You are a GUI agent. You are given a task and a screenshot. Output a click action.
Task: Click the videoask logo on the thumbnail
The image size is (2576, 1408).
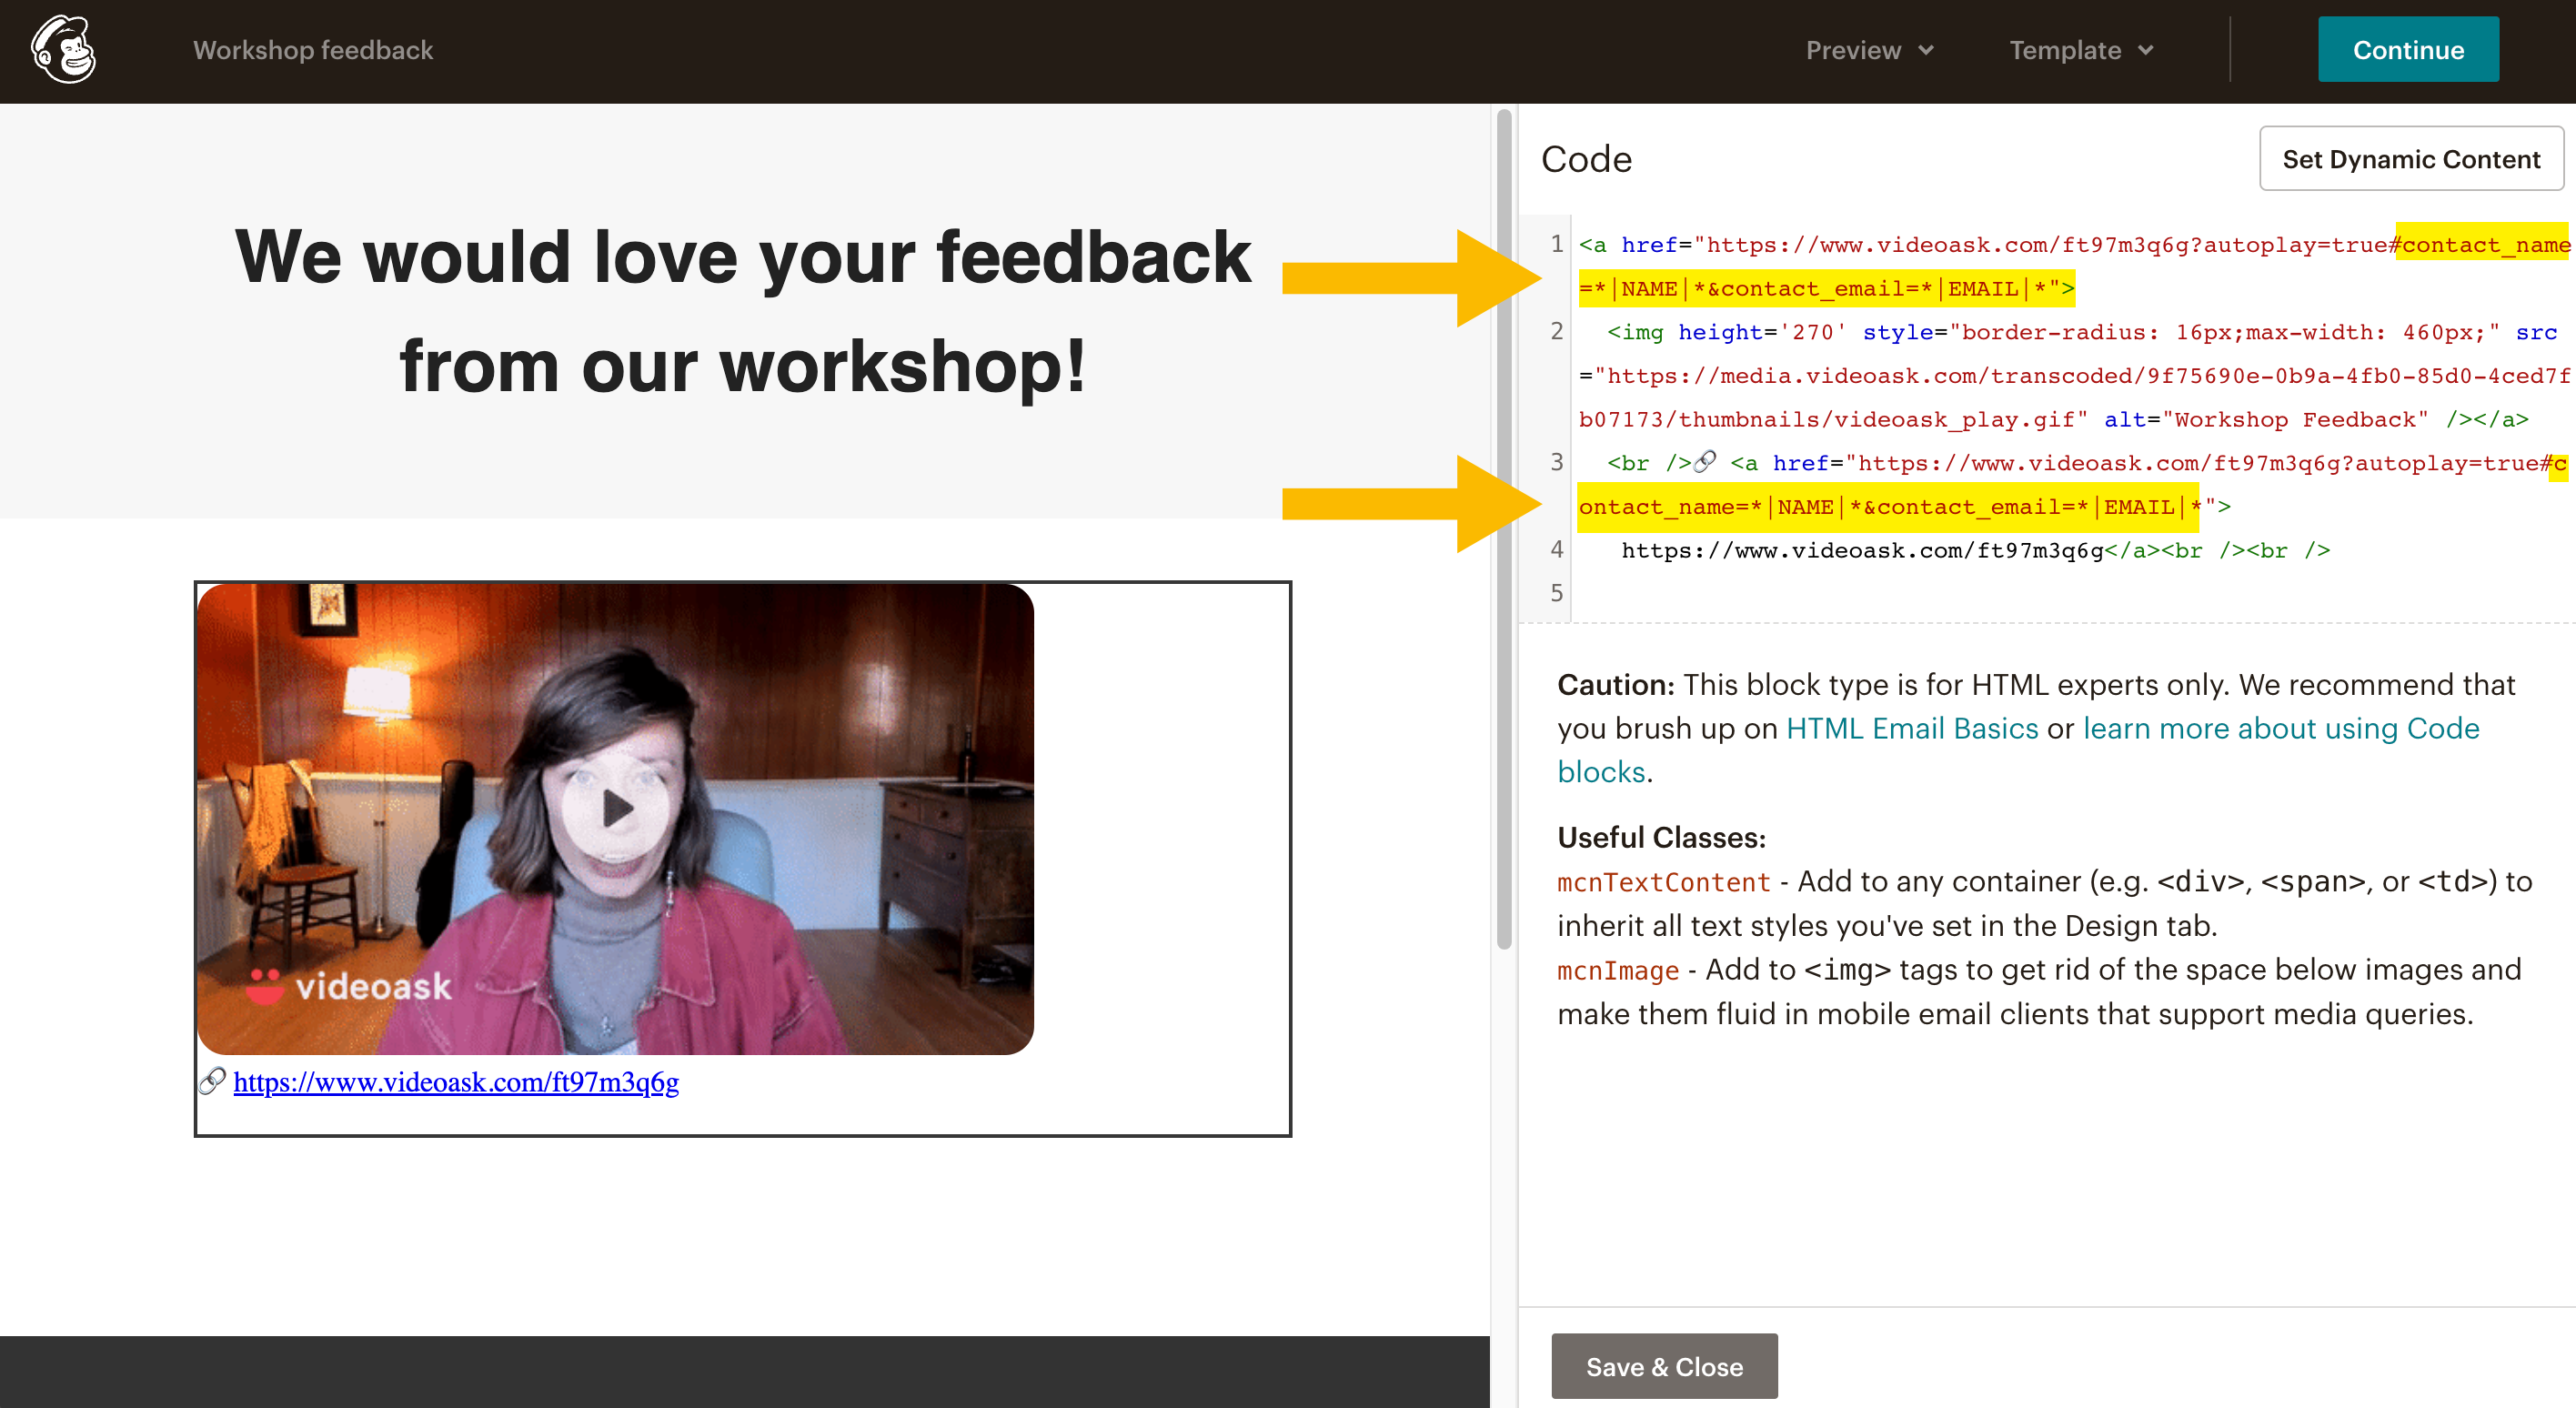350,986
